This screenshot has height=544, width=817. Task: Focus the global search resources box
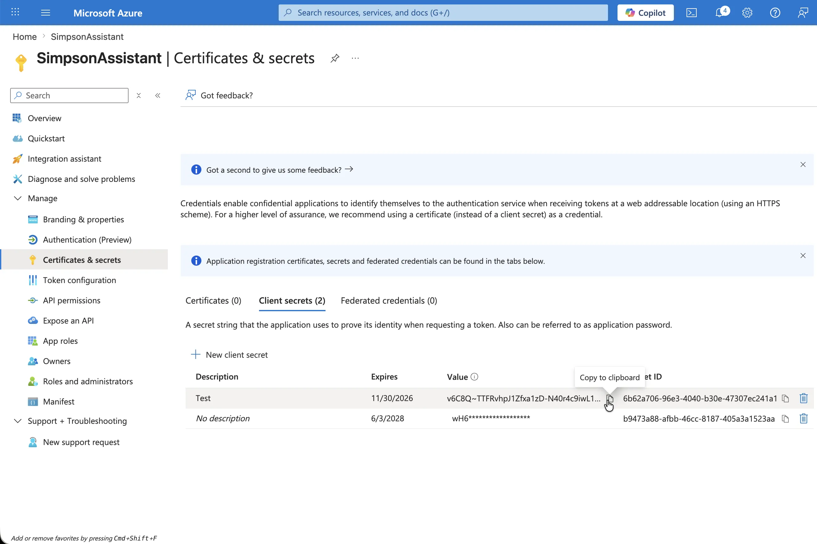443,13
